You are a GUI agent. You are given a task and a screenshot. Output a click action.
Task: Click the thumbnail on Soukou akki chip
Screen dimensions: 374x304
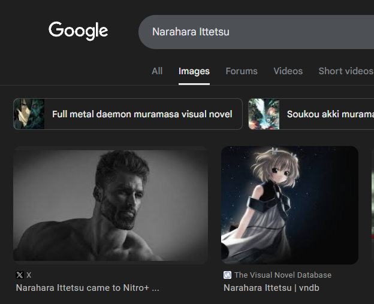pyautogui.click(x=264, y=114)
